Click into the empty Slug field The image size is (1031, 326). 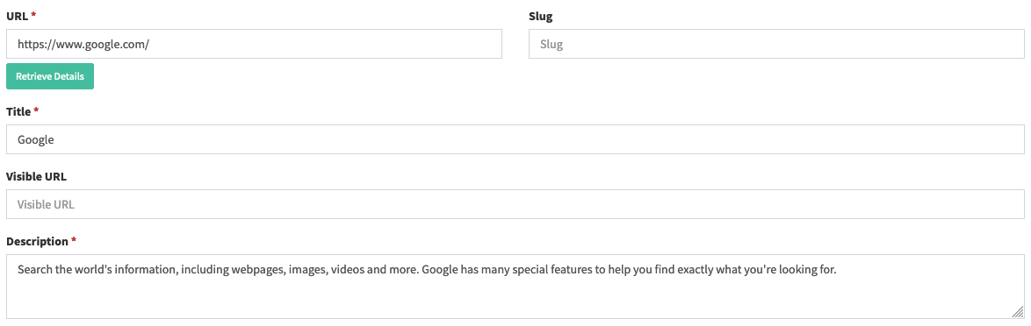click(776, 44)
